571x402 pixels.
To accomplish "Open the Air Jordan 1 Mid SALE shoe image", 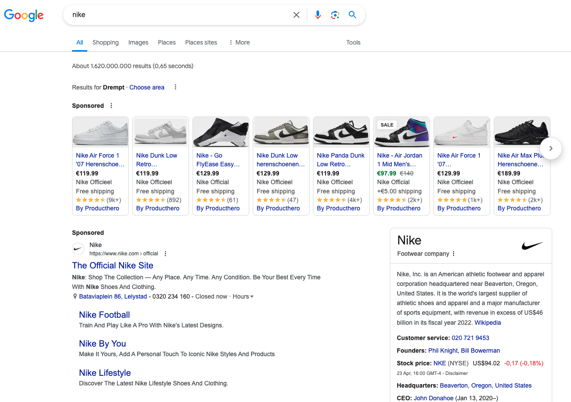I will click(x=402, y=133).
